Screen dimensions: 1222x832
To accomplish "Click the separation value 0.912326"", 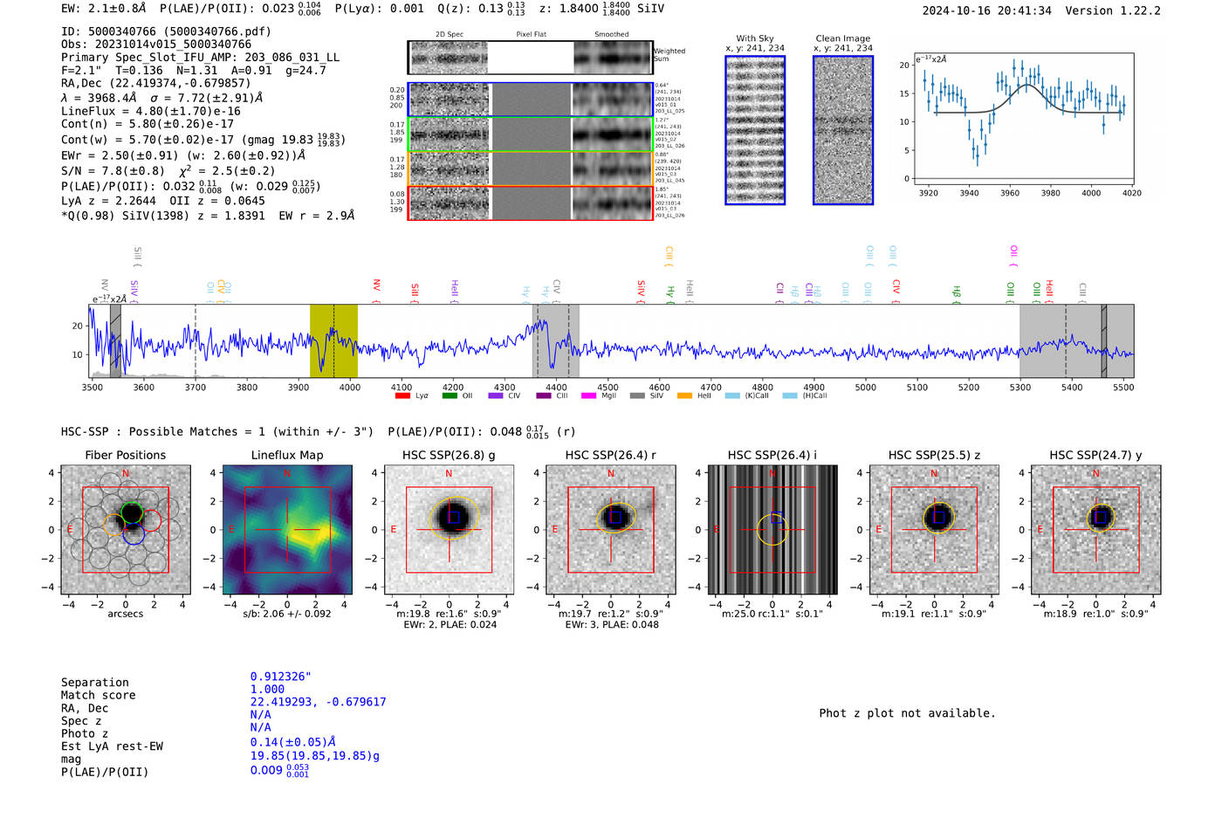I will click(x=281, y=677).
